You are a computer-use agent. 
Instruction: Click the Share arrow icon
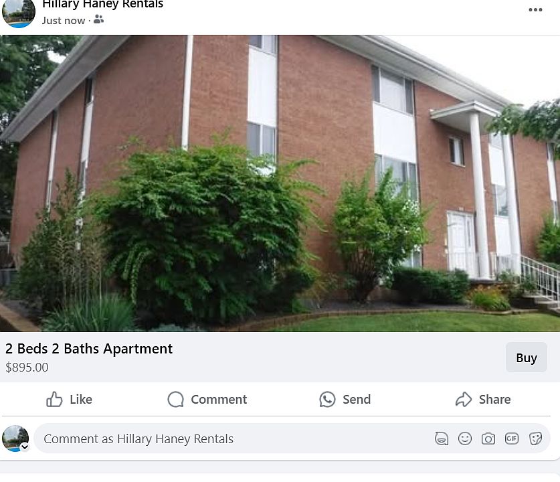pyautogui.click(x=464, y=399)
